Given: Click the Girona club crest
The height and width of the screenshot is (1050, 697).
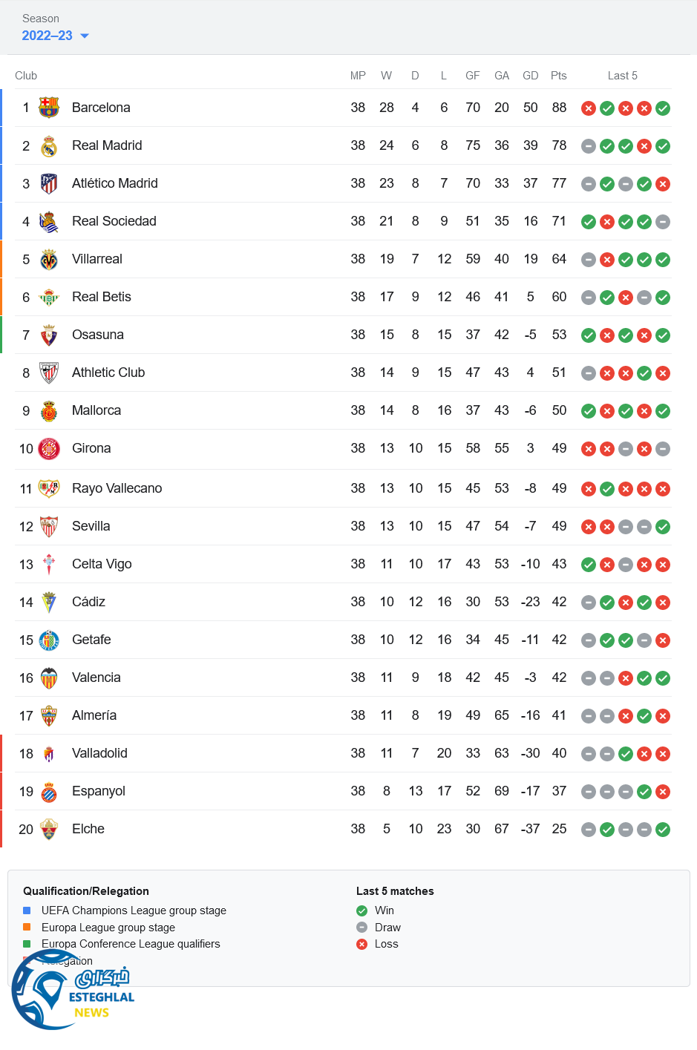Looking at the screenshot, I should click(x=49, y=448).
